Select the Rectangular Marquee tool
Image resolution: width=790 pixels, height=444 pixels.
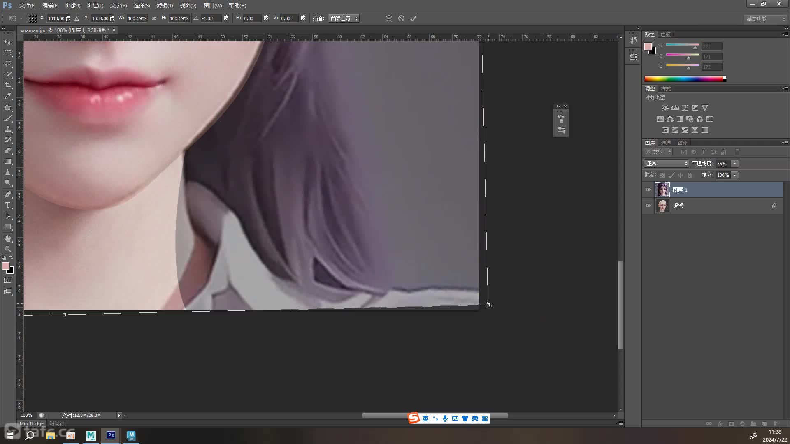(8, 53)
